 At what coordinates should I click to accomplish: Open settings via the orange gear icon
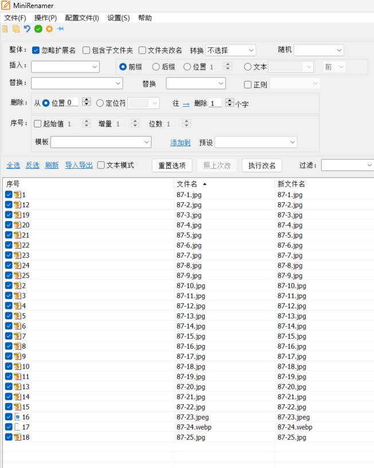49,29
